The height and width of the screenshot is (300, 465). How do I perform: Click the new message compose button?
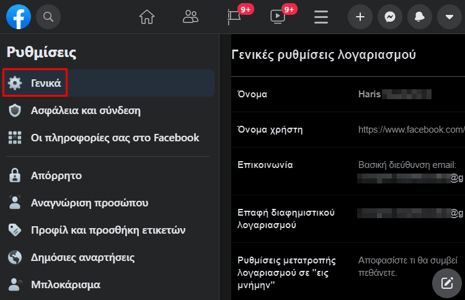click(447, 283)
